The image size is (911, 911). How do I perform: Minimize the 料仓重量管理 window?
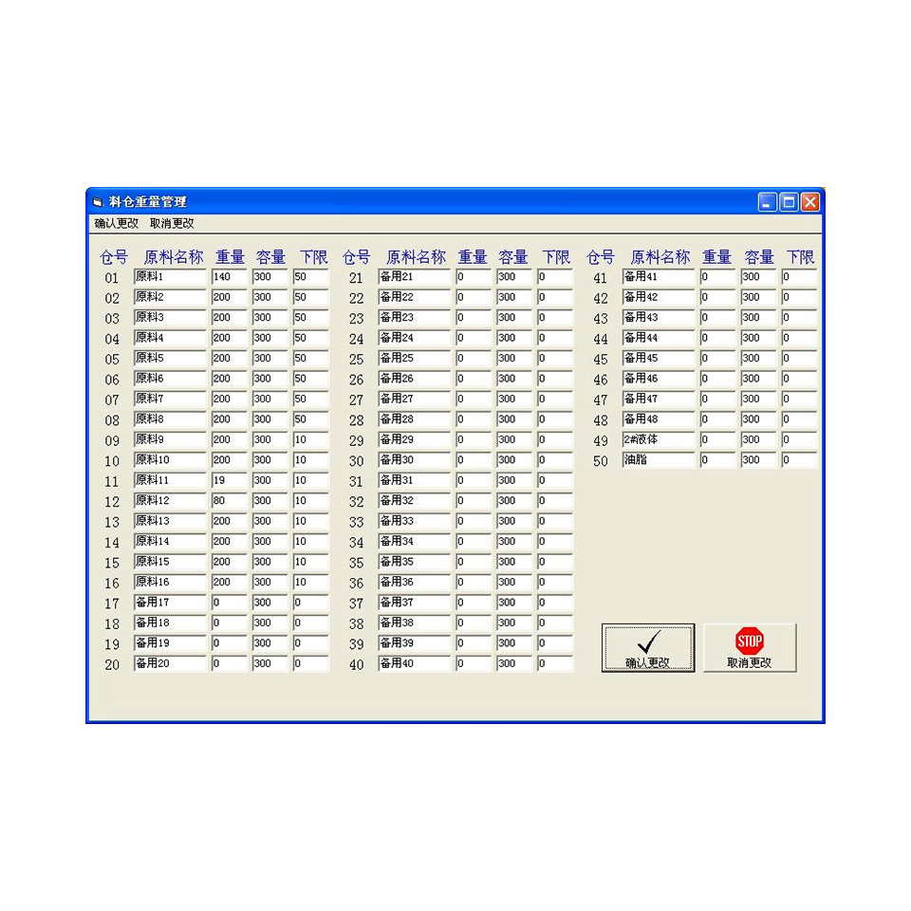[767, 202]
